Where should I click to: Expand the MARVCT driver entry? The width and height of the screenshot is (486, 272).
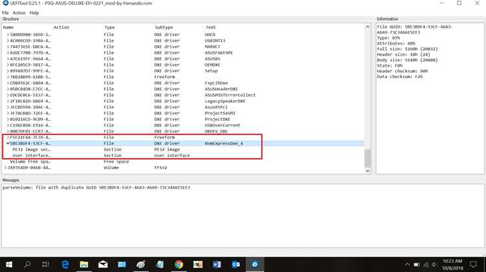[x=8, y=47]
